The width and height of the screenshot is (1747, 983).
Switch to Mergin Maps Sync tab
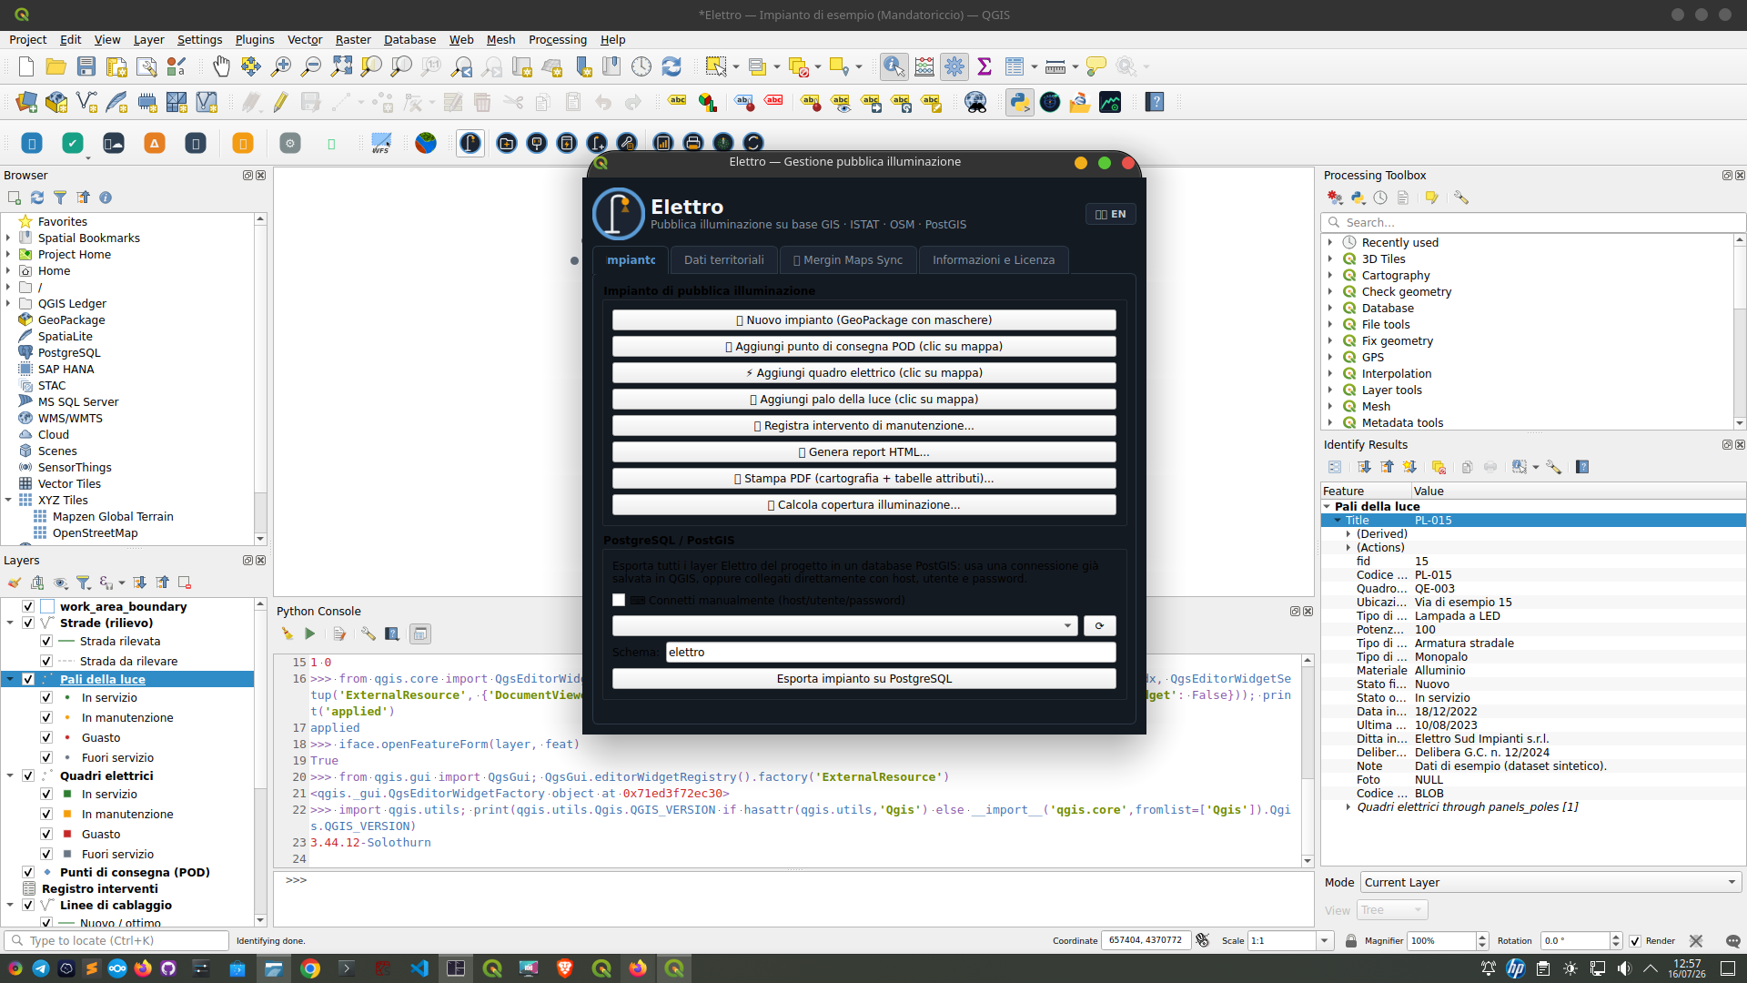[848, 260]
